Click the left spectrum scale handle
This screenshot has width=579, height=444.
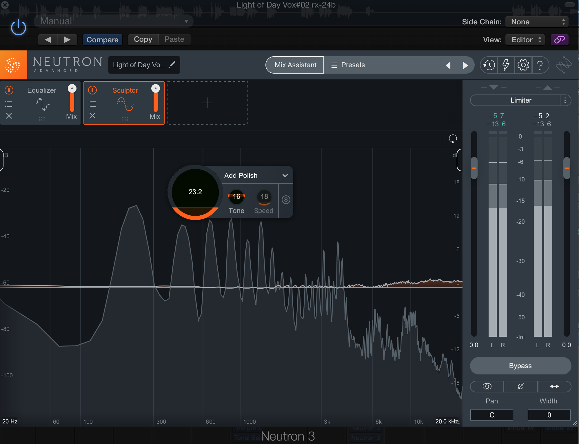(1, 160)
